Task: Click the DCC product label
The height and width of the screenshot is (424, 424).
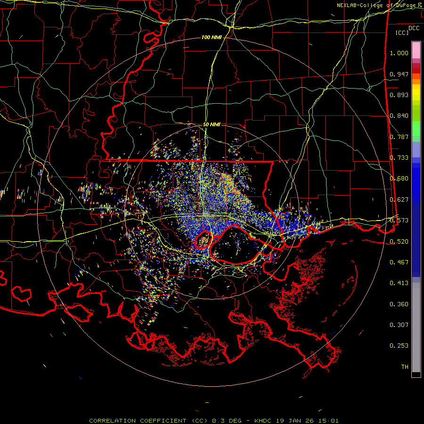Action: (x=414, y=28)
